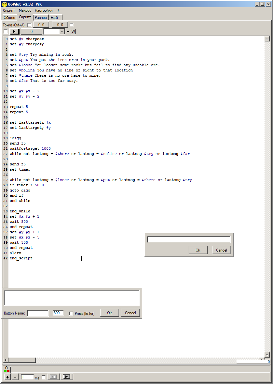Click the horizontal scrollbar left arrow
This screenshot has width=273, height=384.
(x=6, y=360)
